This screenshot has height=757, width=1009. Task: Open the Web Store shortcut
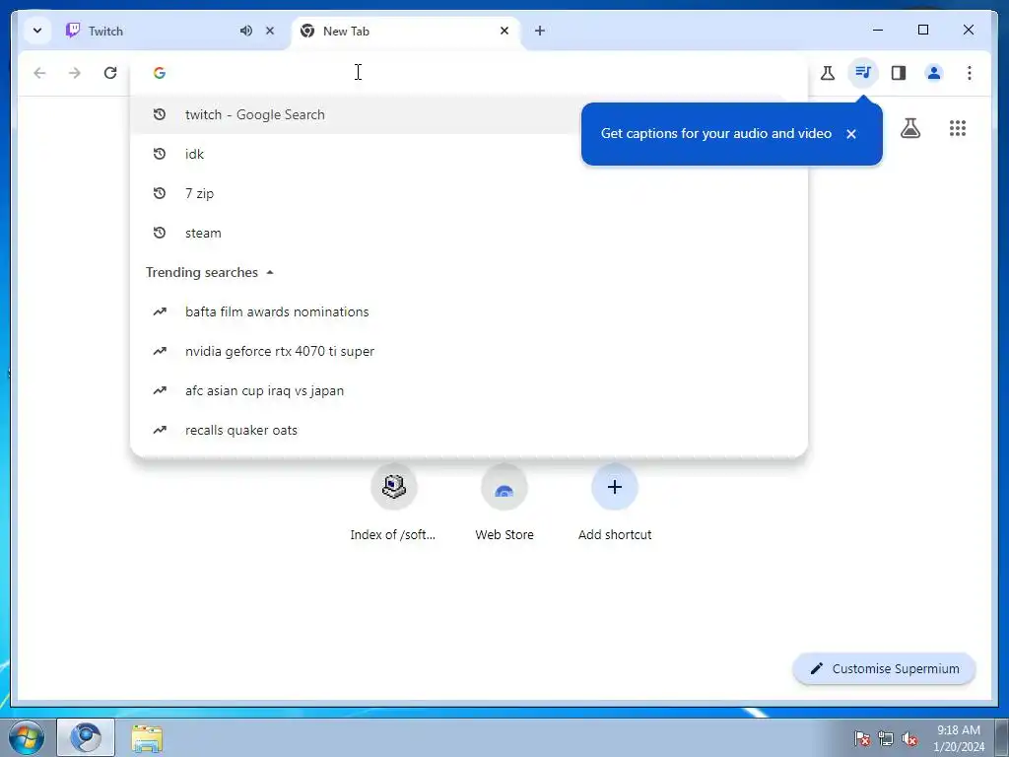point(504,505)
